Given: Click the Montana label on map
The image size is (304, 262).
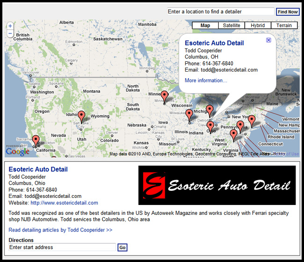Looking at the screenshot, I should pyautogui.click(x=92, y=91).
